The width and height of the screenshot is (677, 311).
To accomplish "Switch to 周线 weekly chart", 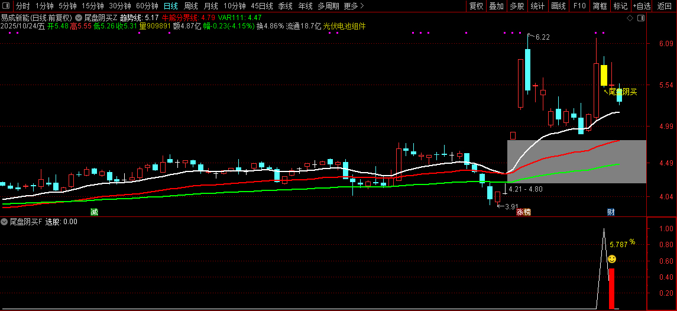I will [x=191, y=6].
